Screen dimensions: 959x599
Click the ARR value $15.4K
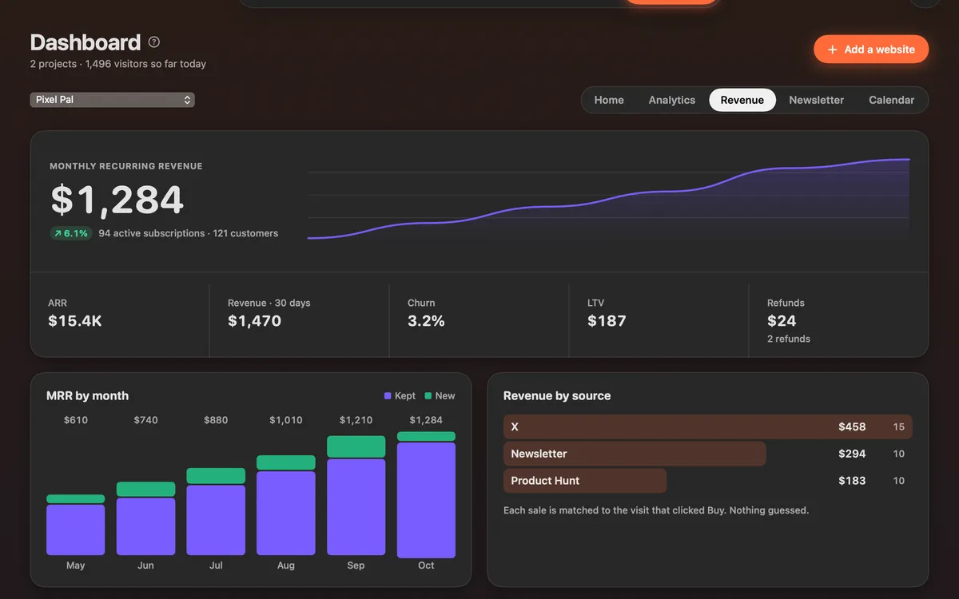coord(75,321)
